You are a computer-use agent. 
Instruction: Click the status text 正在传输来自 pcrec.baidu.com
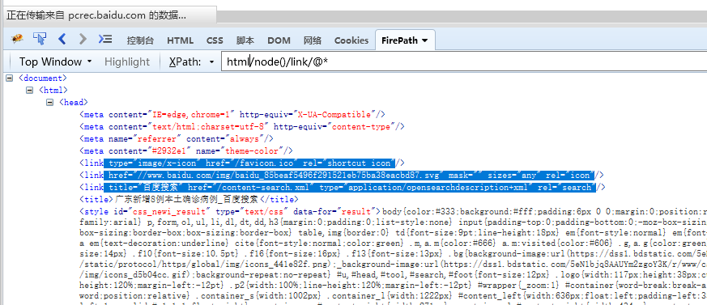[x=96, y=15]
